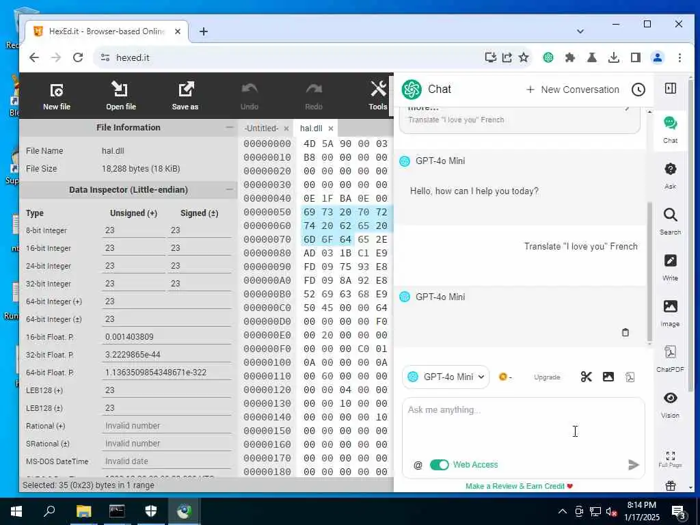Switch to the -Untitled- file tab
This screenshot has width=700, height=525.
[x=261, y=128]
